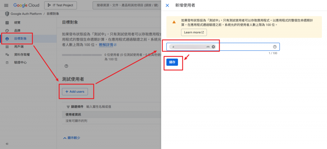327x149 pixels.
Task: Open 品牌 branding in sidebar
Action: pyautogui.click(x=18, y=31)
